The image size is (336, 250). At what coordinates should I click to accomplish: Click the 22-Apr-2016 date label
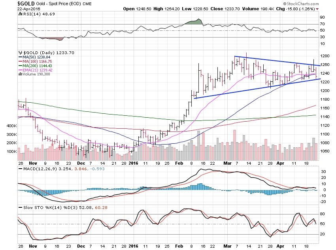tap(29, 9)
